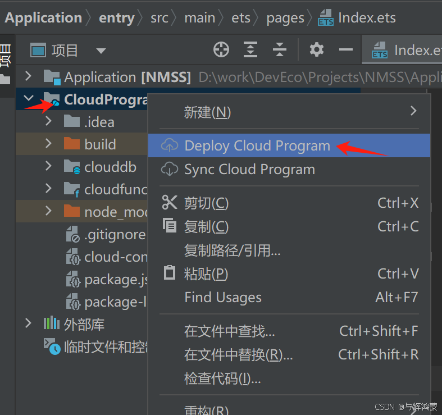This screenshot has width=442, height=415.
Task: Expand the .idea folder
Action: [48, 121]
